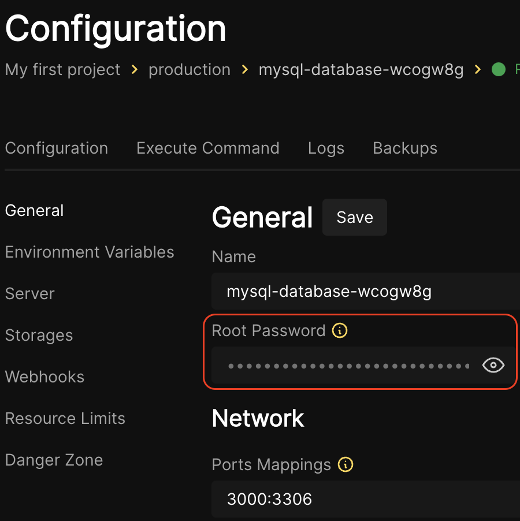Focus the Name input field
The width and height of the screenshot is (520, 521).
point(364,292)
